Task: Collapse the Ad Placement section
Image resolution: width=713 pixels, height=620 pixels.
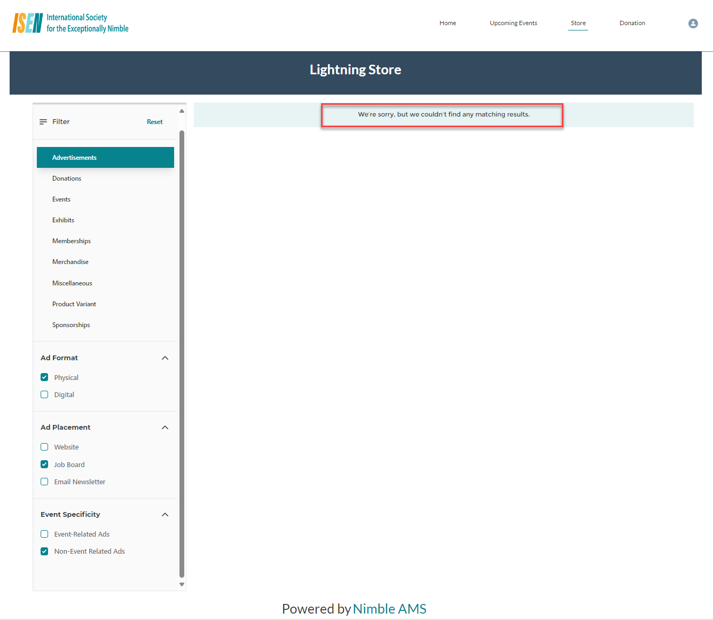Action: pos(165,427)
